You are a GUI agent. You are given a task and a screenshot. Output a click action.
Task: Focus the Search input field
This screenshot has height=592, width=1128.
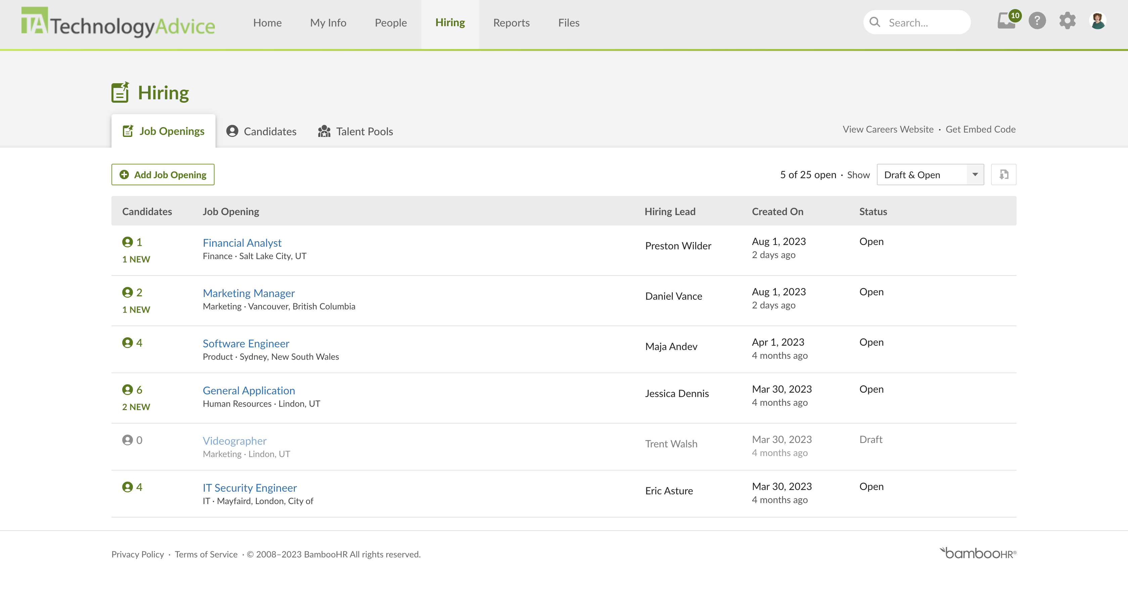tap(916, 22)
